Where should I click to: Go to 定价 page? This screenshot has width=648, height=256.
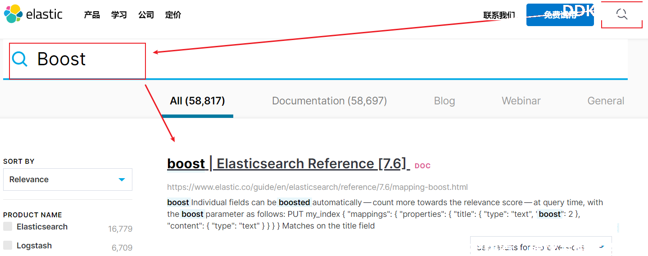click(x=173, y=15)
